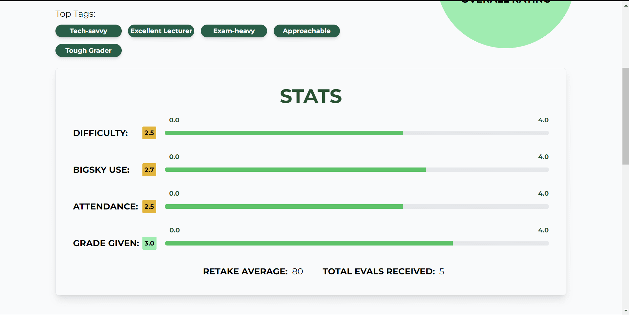629x315 pixels.
Task: Click the Attendance score badge showing 2.5
Action: tap(149, 206)
